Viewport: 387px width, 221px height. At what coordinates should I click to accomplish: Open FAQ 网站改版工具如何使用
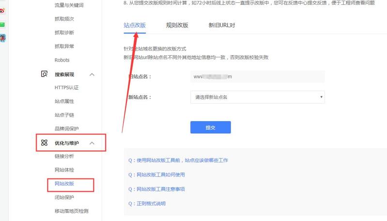(156, 175)
